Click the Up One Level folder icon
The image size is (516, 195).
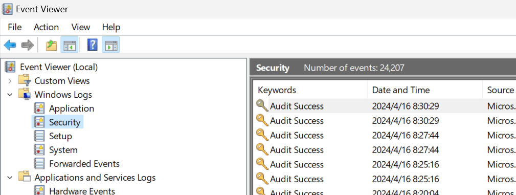pyautogui.click(x=51, y=45)
